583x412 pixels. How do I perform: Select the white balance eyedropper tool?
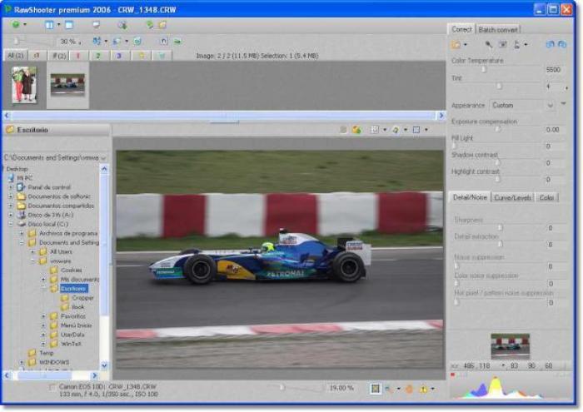(489, 45)
